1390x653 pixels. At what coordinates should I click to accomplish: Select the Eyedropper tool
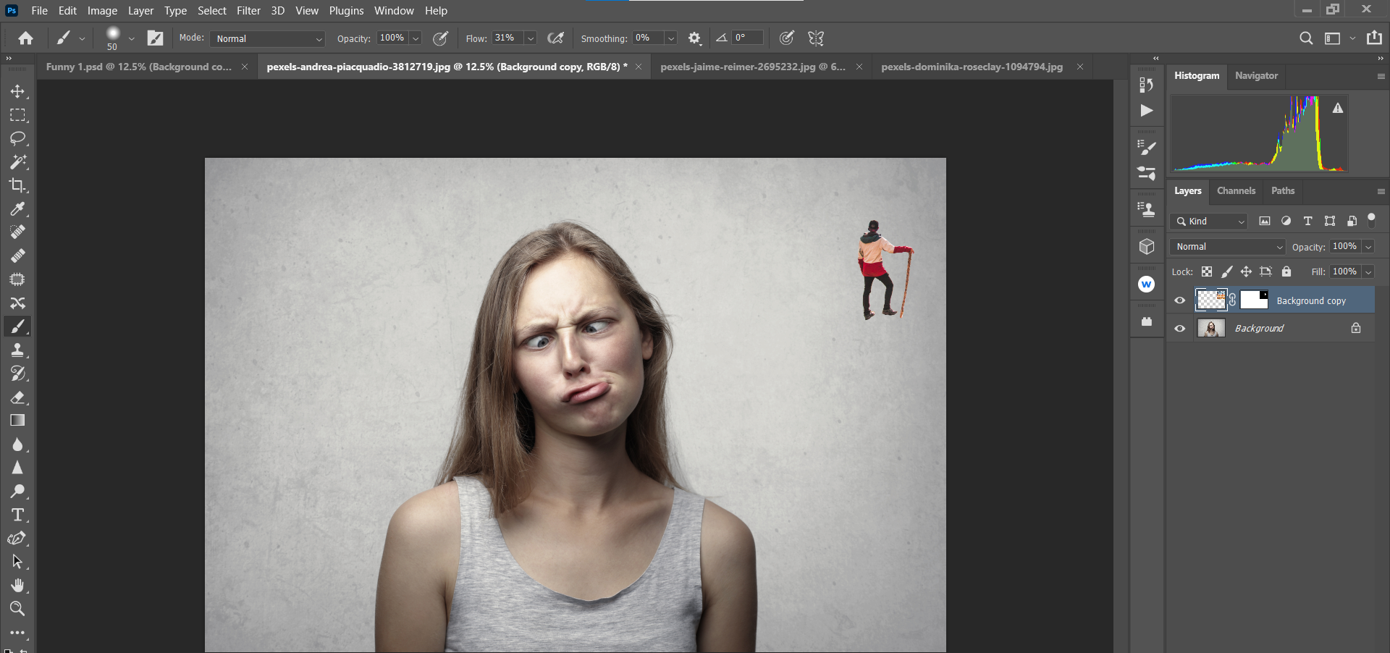[17, 208]
